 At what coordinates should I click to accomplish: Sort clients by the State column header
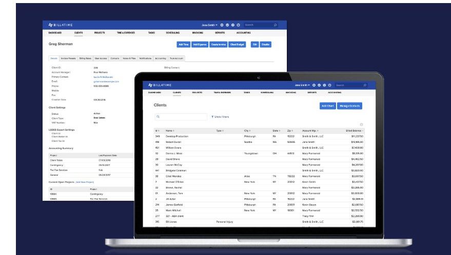click(x=276, y=131)
